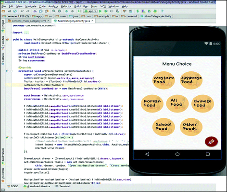This screenshot has width=227, height=192.
Task: Click the Forward navigation arrow
Action: [x=73, y=11]
